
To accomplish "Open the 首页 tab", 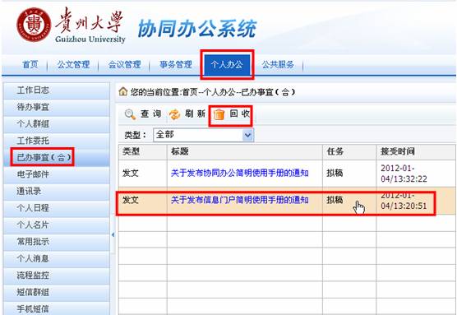I will click(x=30, y=64).
